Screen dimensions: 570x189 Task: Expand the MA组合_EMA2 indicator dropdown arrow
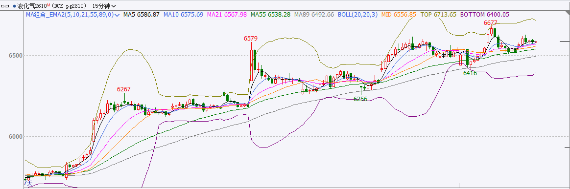coord(117,15)
